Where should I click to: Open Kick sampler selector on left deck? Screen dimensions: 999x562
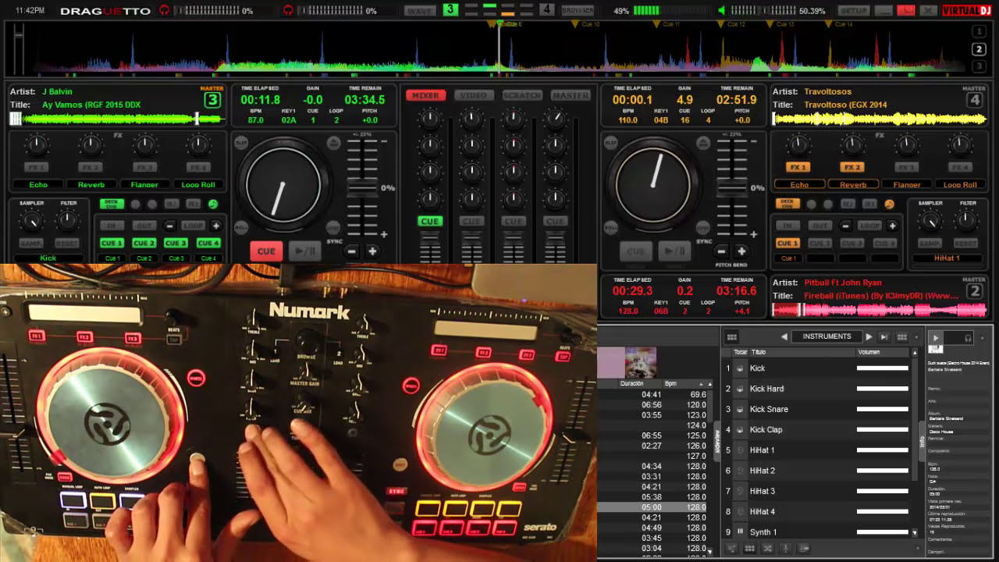coord(48,258)
